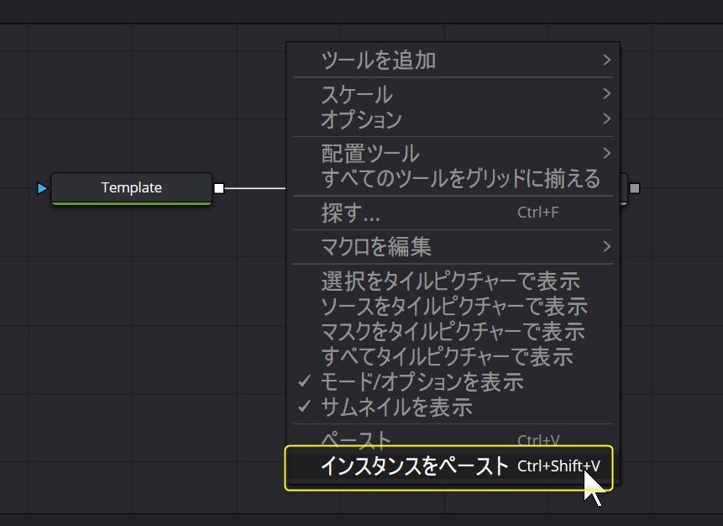Choose マスクをタイルピクチャーで表示
The height and width of the screenshot is (526, 723).
[x=453, y=331]
